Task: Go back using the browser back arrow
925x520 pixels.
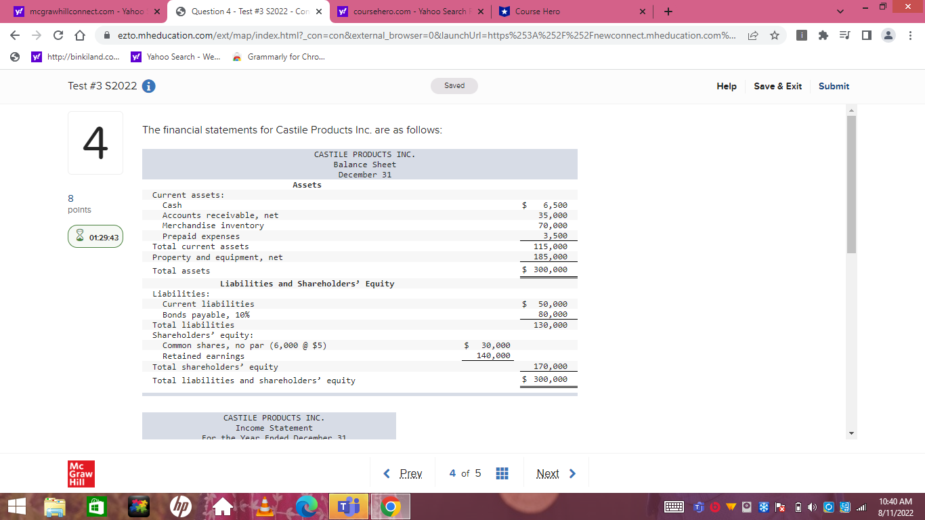Action: coord(15,35)
